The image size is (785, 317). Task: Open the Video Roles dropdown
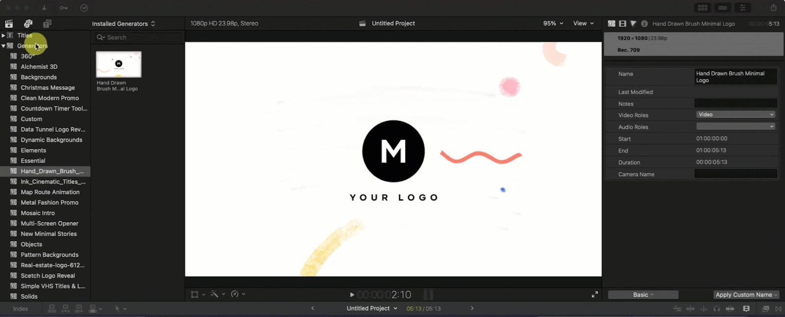(x=735, y=115)
